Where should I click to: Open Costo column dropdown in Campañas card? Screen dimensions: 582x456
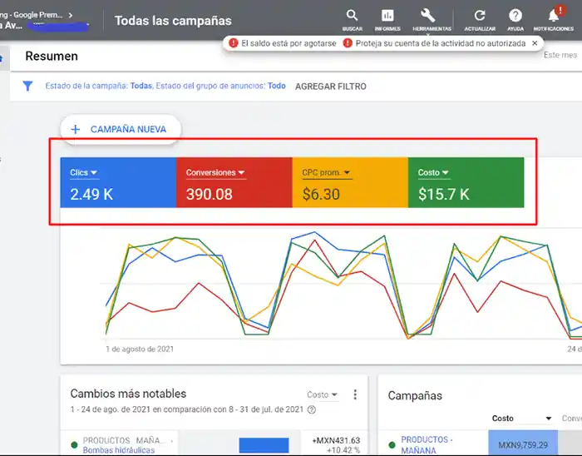pyautogui.click(x=521, y=419)
